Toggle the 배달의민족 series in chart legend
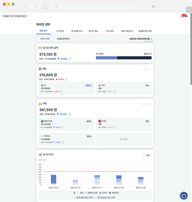Screen dimensions: 192x202 [91, 193]
